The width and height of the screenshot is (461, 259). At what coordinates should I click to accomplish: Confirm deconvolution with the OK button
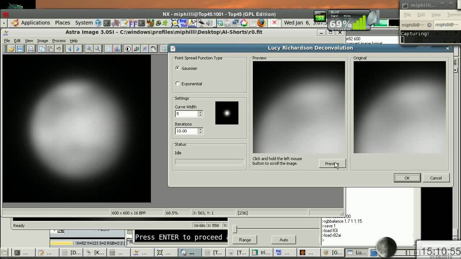[x=407, y=178]
